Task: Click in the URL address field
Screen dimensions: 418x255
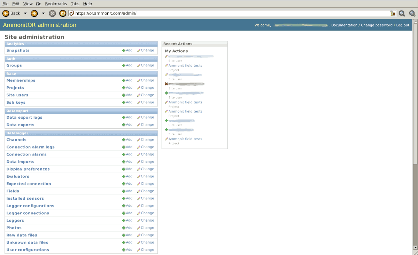Action: coord(230,13)
